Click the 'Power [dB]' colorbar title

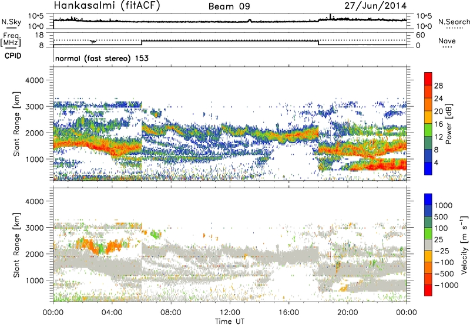(448, 124)
